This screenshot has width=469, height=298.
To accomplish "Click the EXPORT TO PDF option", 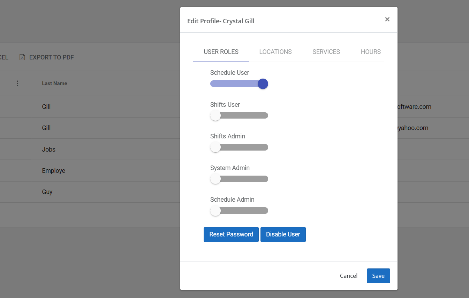I will coord(51,57).
